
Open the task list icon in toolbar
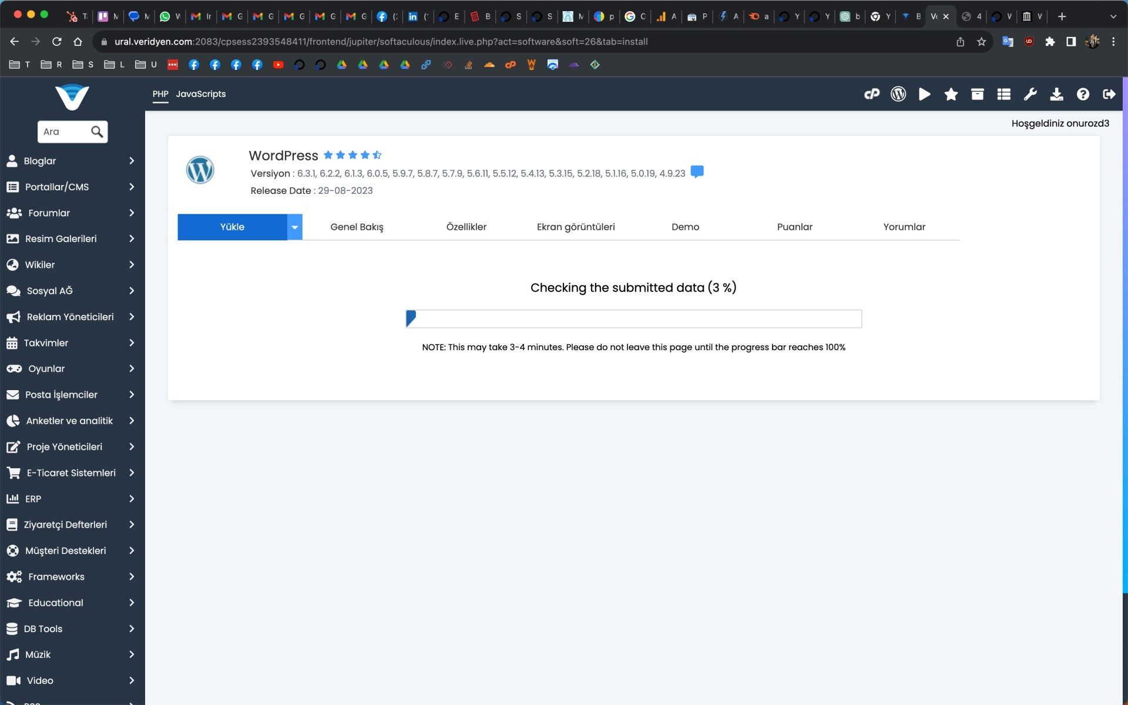point(1004,94)
